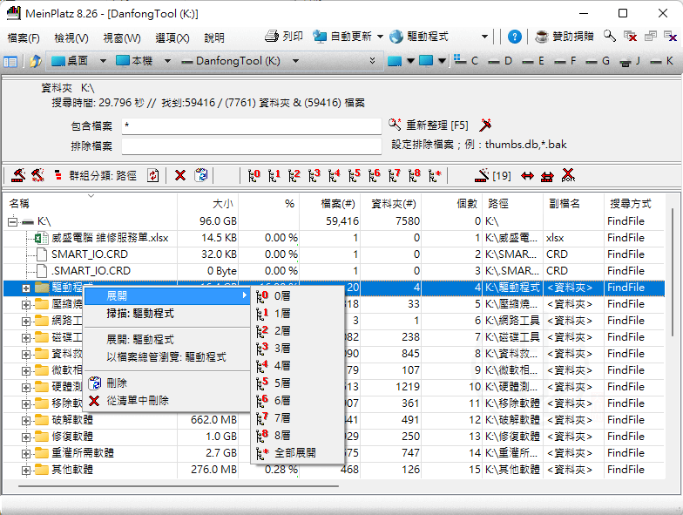This screenshot has height=515, width=683.
Task: Click the blue help question mark icon
Action: tap(515, 37)
